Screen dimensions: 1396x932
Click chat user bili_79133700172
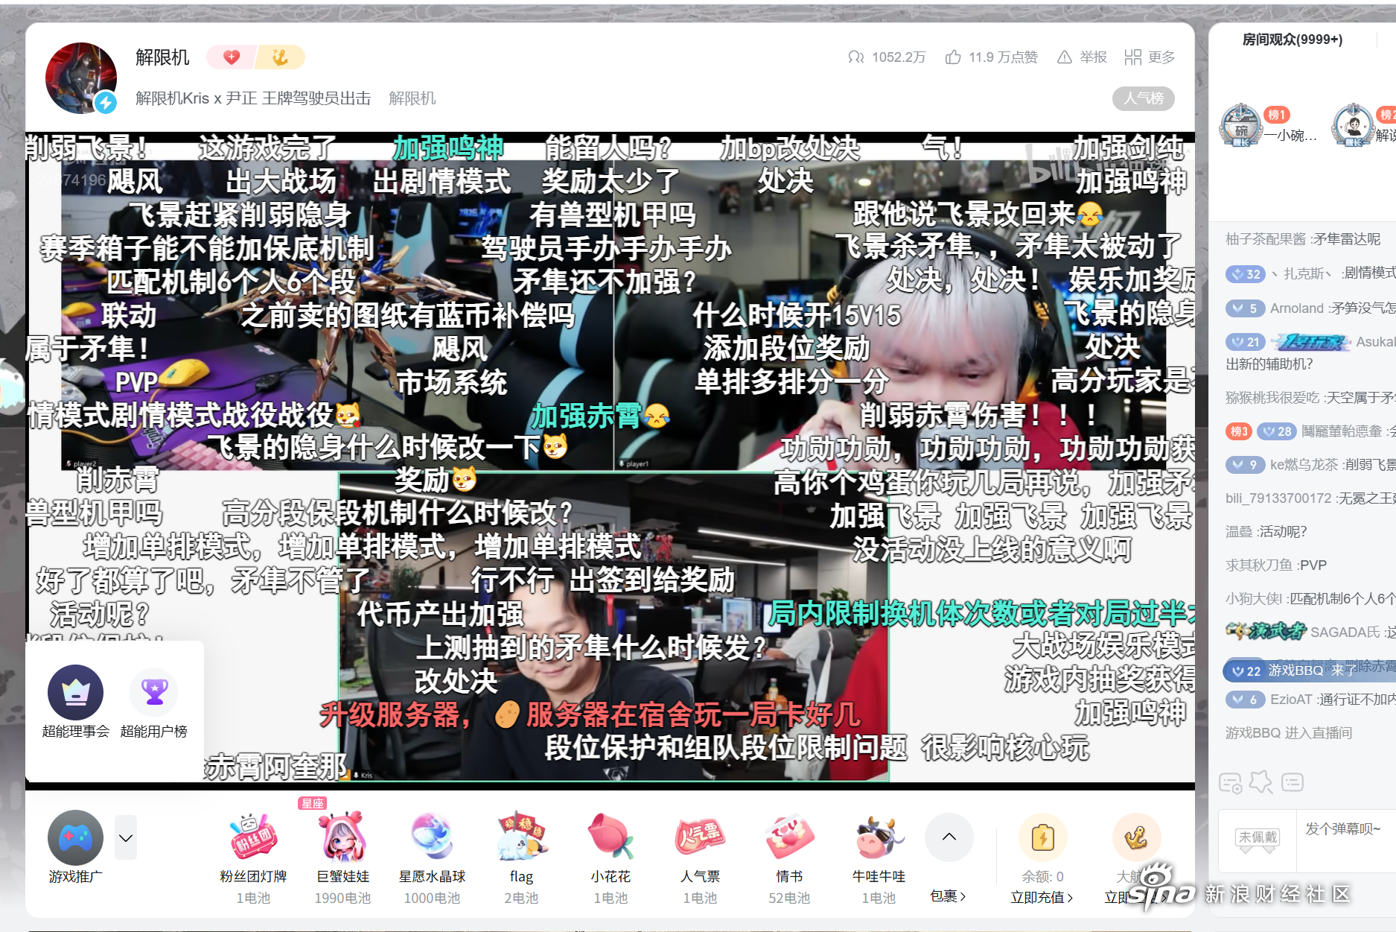(x=1278, y=498)
